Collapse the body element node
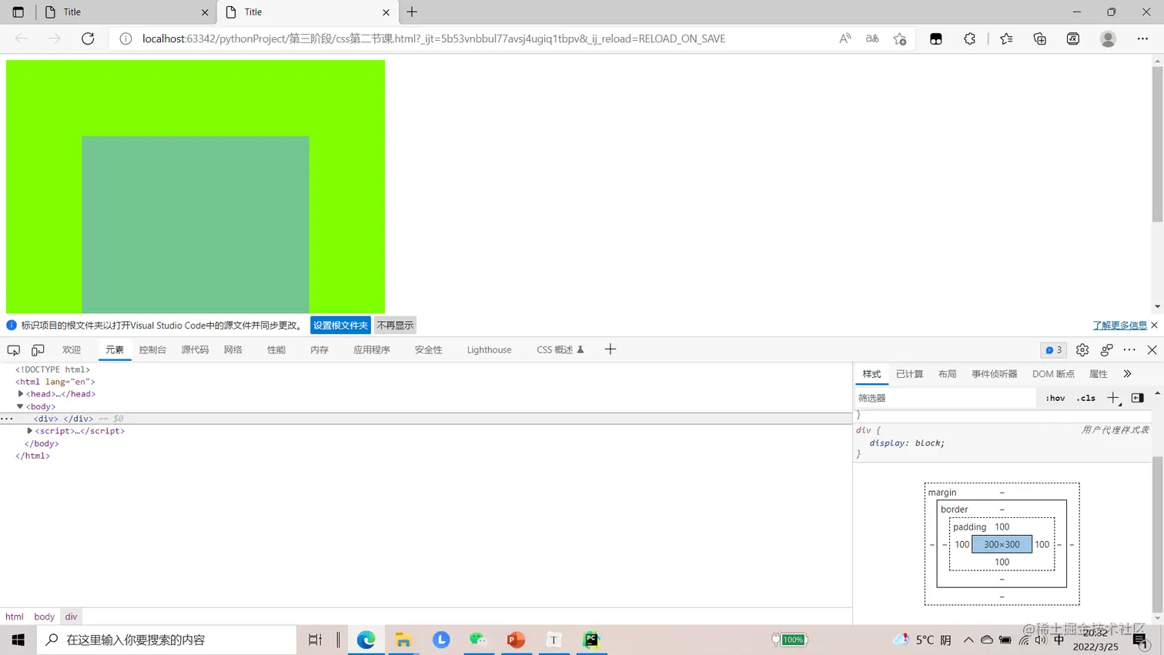This screenshot has height=655, width=1164. (20, 406)
